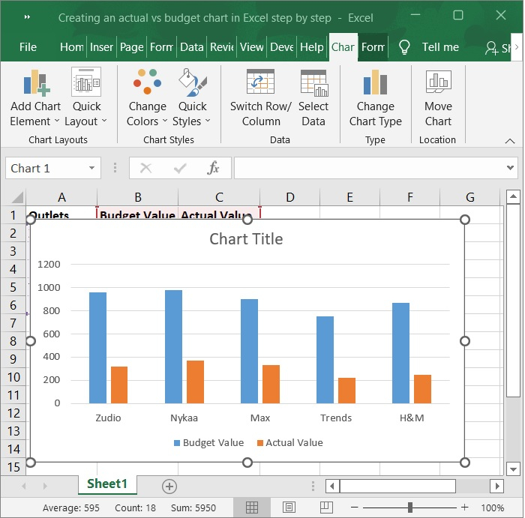Collapse the ribbon
Viewport: 525px width, 518px height.
pos(510,140)
